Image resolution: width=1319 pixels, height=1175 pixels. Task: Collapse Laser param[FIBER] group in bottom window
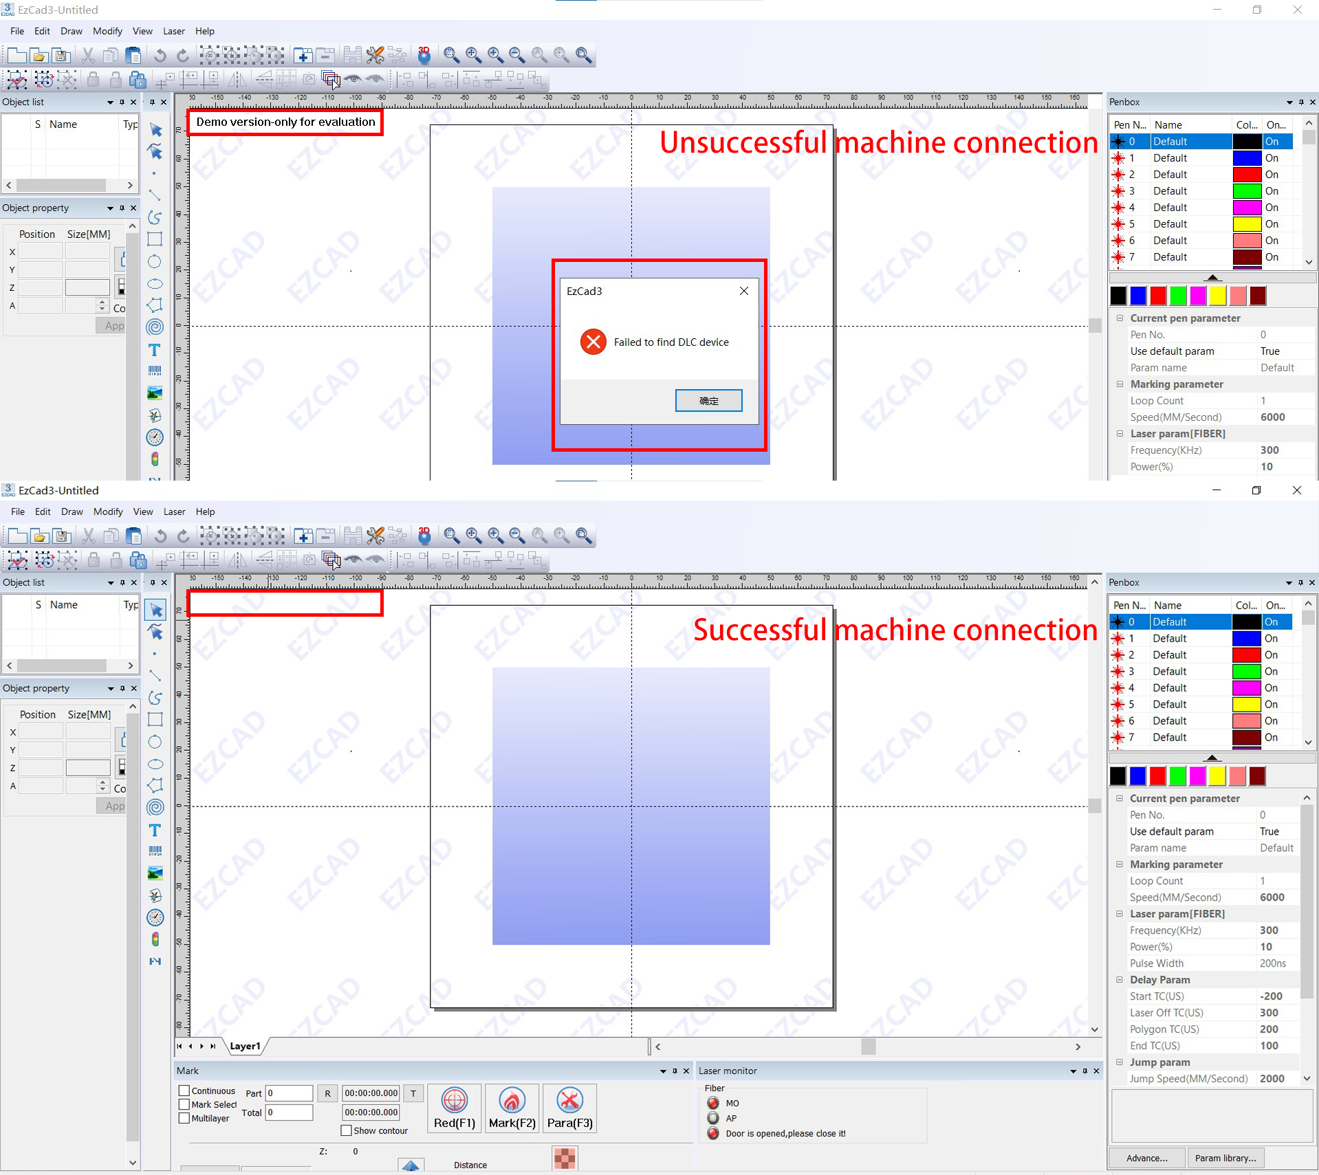(x=1120, y=914)
